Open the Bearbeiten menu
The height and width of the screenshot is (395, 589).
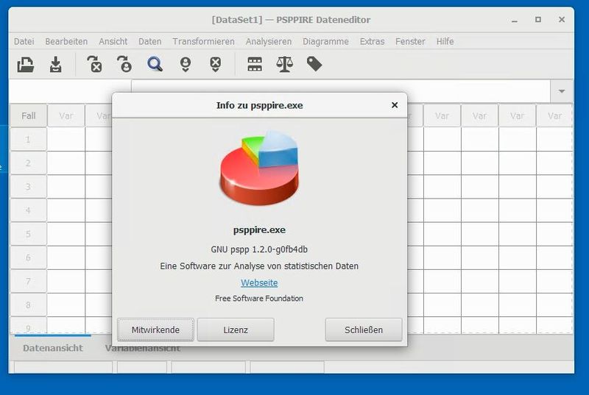point(66,41)
